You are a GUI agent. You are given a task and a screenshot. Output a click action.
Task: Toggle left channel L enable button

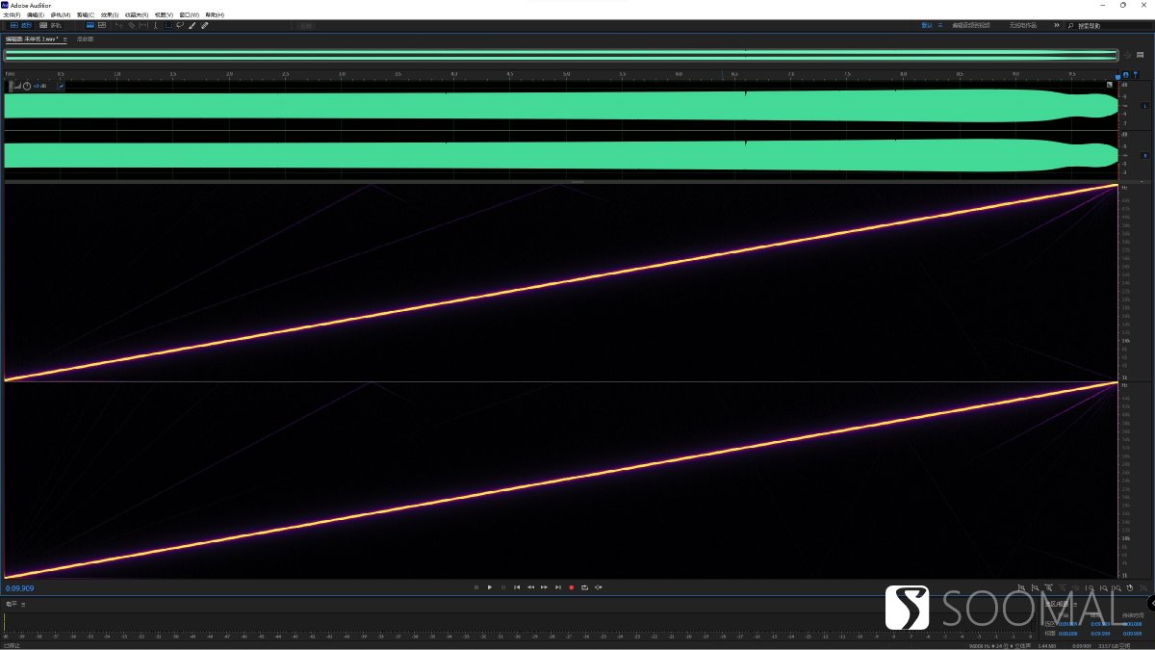pos(1145,104)
